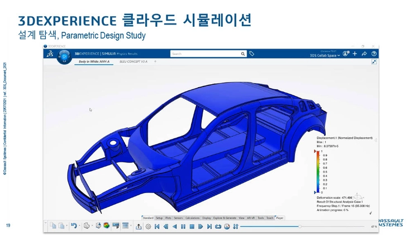This screenshot has height=236, width=419.
Task: Click the window layout toolbar icon
Action: 125,226
